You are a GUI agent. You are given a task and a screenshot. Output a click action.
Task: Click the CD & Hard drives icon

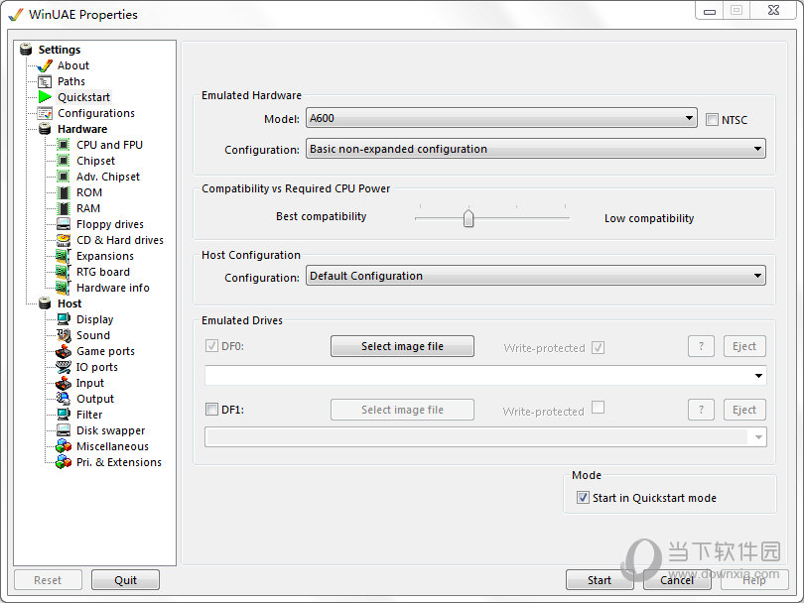pos(64,240)
